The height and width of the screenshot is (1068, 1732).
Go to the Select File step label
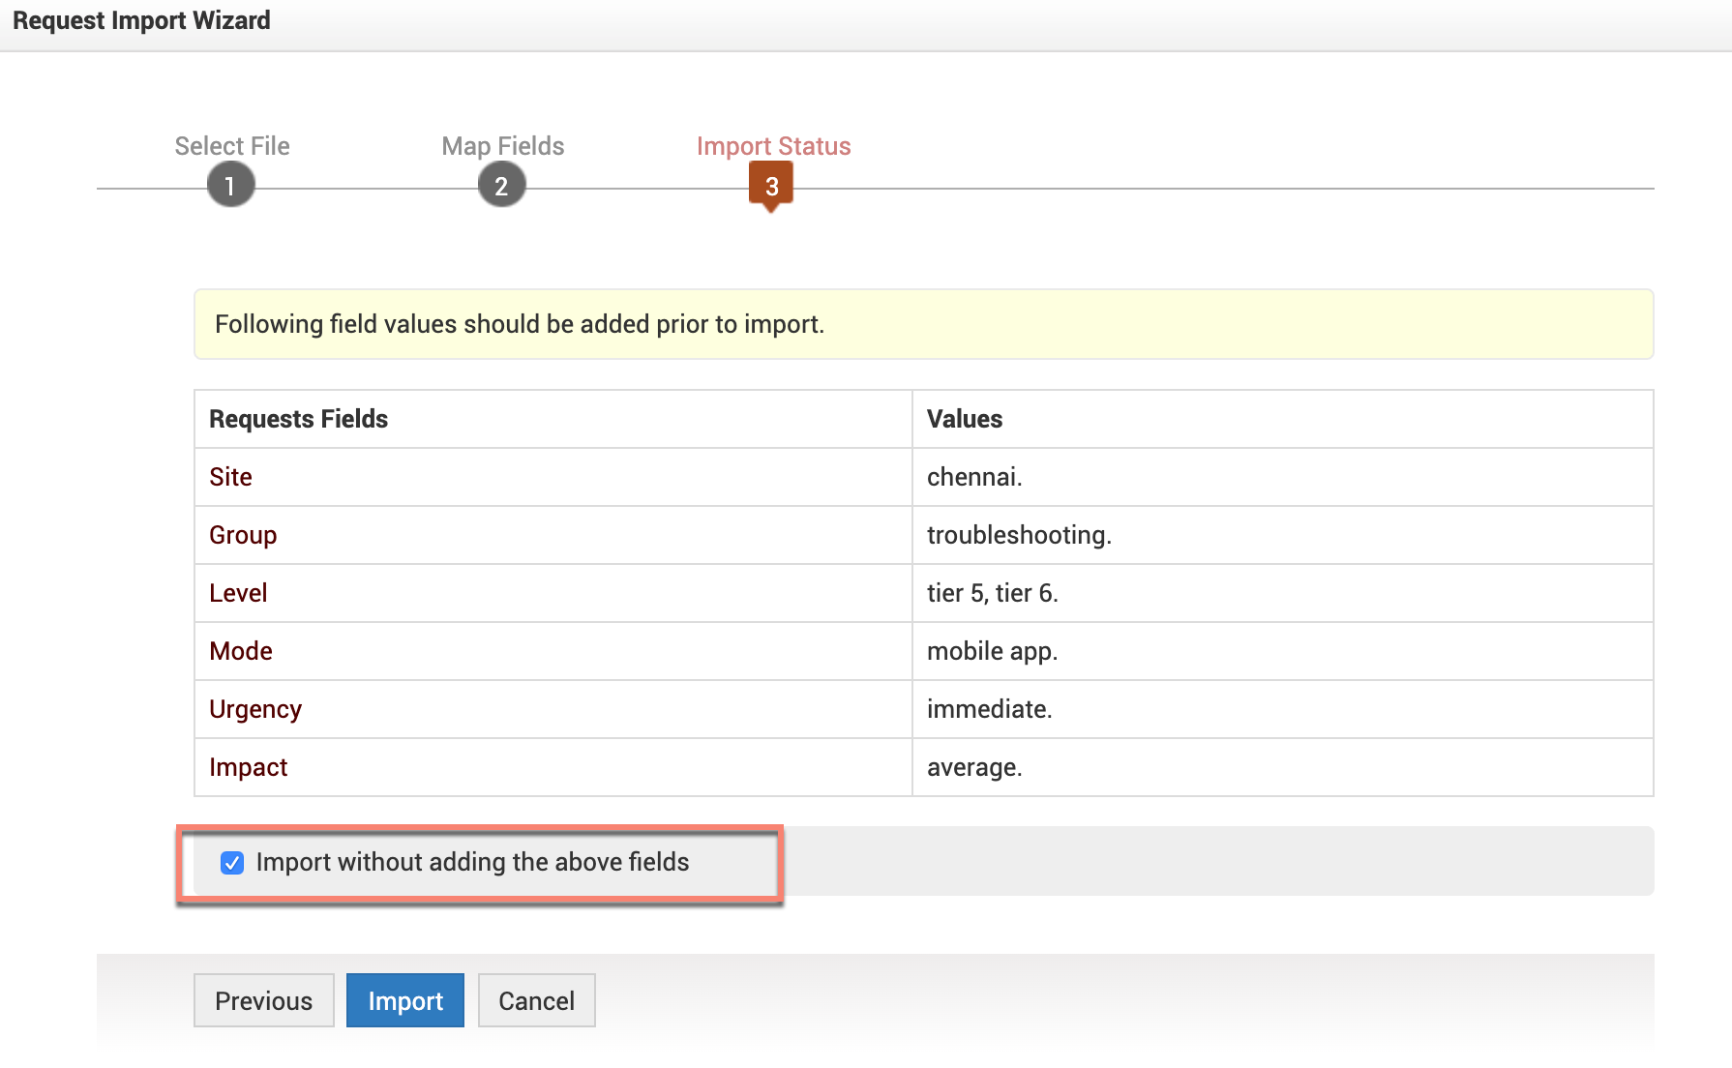(232, 146)
